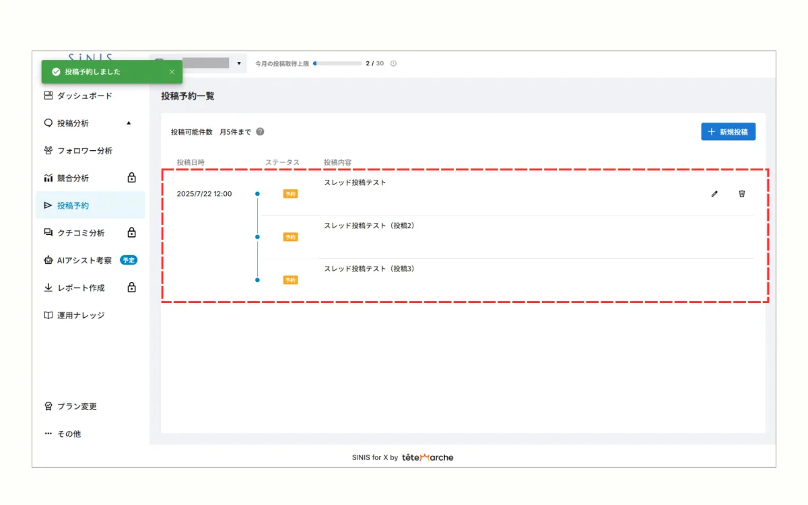Click the AIアシスト考察 robot icon
This screenshot has width=808, height=505.
47,260
